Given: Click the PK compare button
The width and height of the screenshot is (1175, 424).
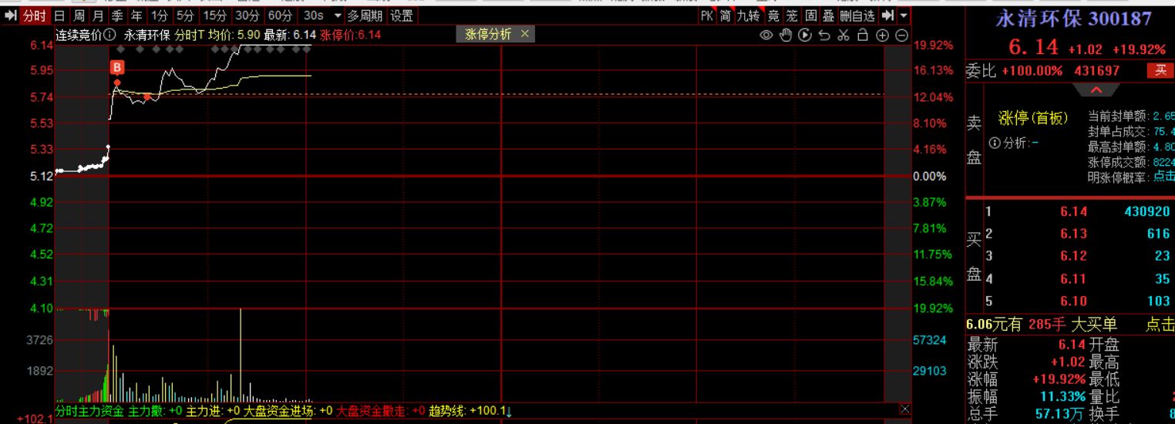Looking at the screenshot, I should pyautogui.click(x=707, y=15).
